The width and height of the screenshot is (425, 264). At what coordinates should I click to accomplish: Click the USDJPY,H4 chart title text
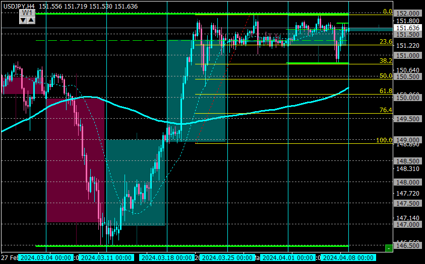[19, 6]
